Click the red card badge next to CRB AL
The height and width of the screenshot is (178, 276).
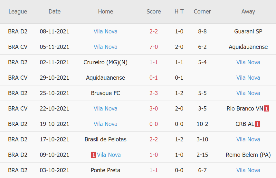coord(257,124)
